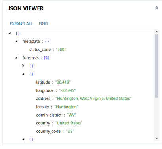Select the address value Huntington, West Virginia

[93, 99]
